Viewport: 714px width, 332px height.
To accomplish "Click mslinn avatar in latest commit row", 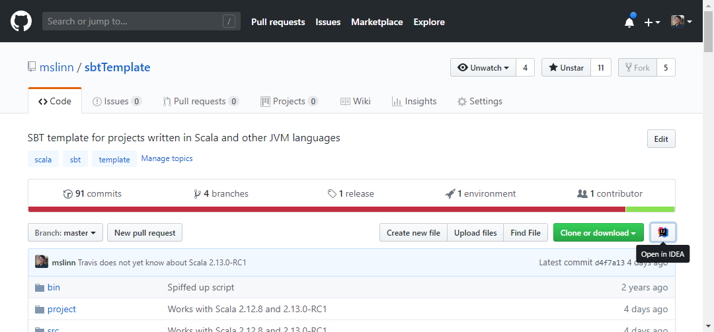I will click(x=42, y=261).
